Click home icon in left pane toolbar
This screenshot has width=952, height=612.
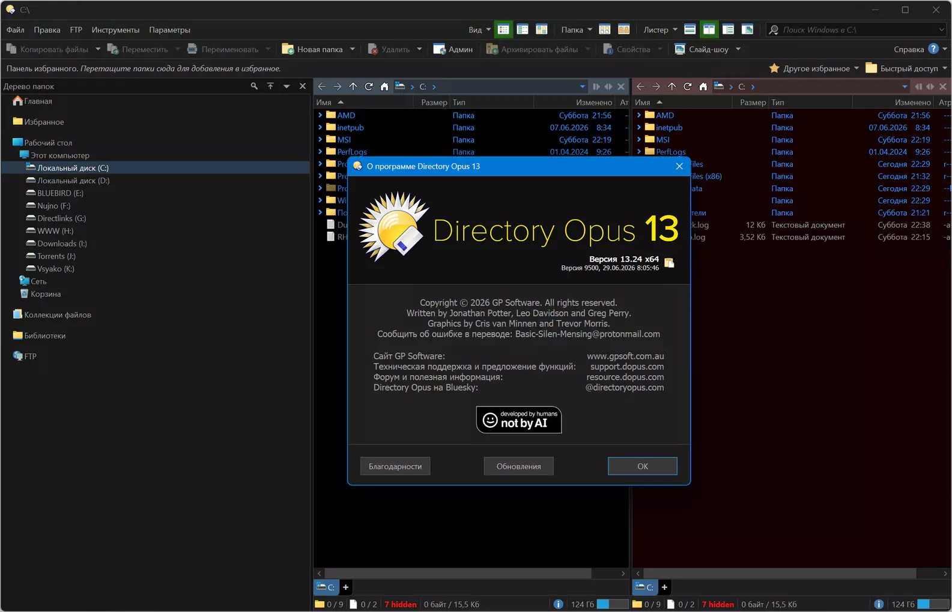[x=384, y=86]
